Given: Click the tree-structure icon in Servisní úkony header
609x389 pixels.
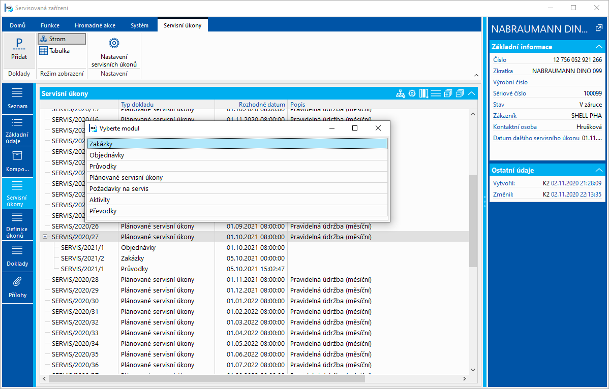Looking at the screenshot, I should click(x=400, y=93).
